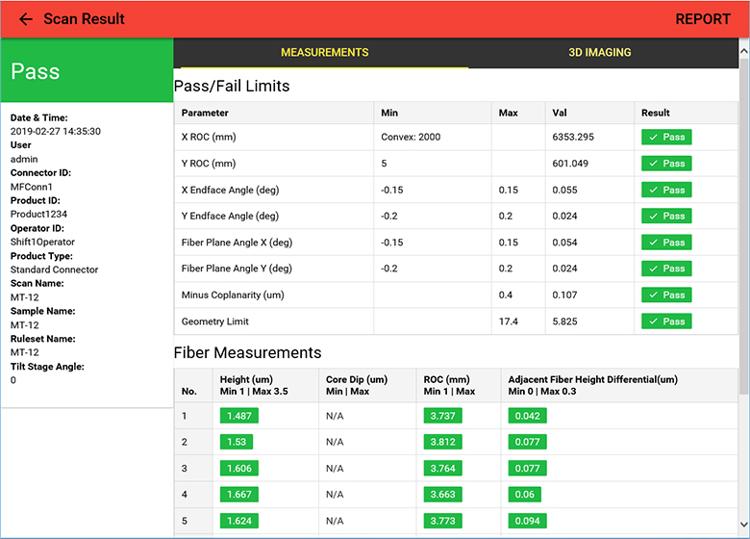This screenshot has height=539, width=750.
Task: Click fiber 4 height differential 0.06
Action: [x=525, y=495]
